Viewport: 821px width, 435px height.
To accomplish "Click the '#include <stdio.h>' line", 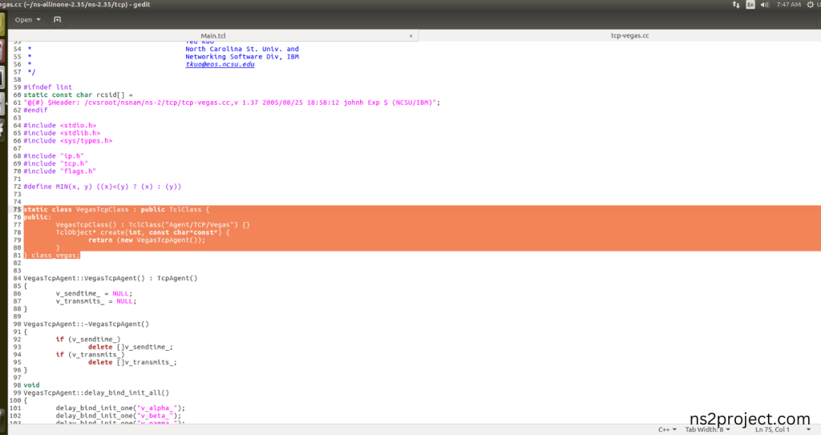I will point(59,126).
